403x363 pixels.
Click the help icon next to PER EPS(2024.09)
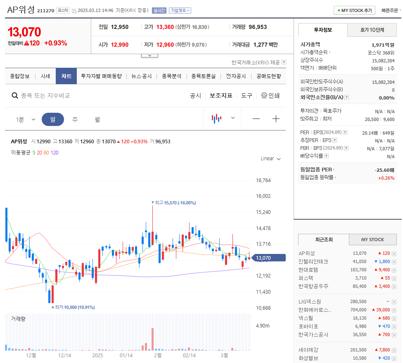click(x=345, y=132)
